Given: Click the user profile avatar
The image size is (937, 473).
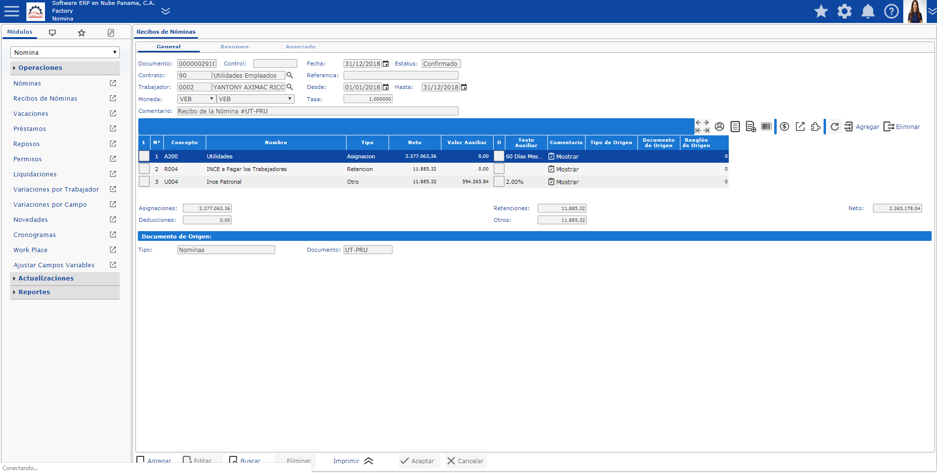Looking at the screenshot, I should pyautogui.click(x=915, y=11).
